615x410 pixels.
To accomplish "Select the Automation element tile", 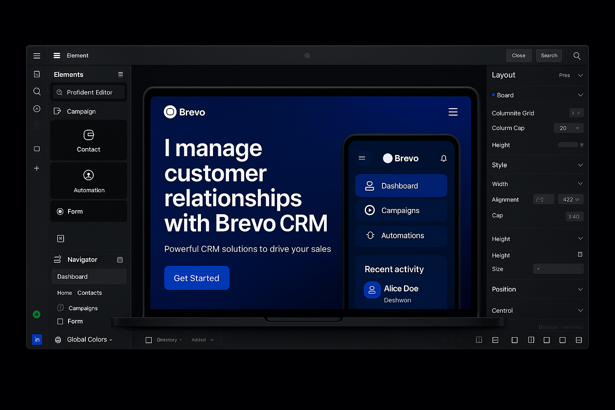I will [88, 181].
